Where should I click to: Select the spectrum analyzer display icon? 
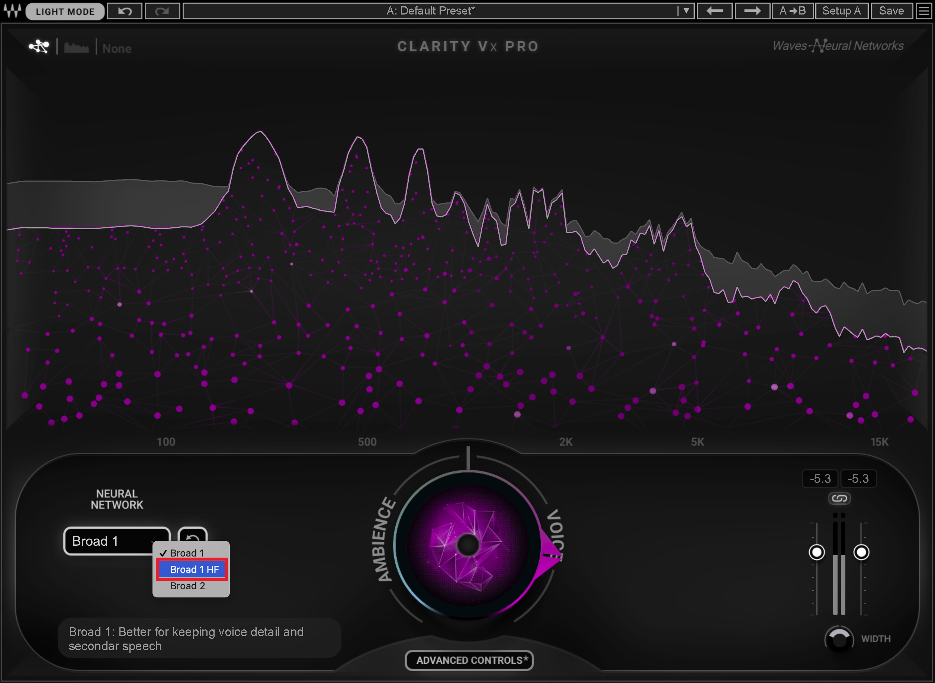77,48
